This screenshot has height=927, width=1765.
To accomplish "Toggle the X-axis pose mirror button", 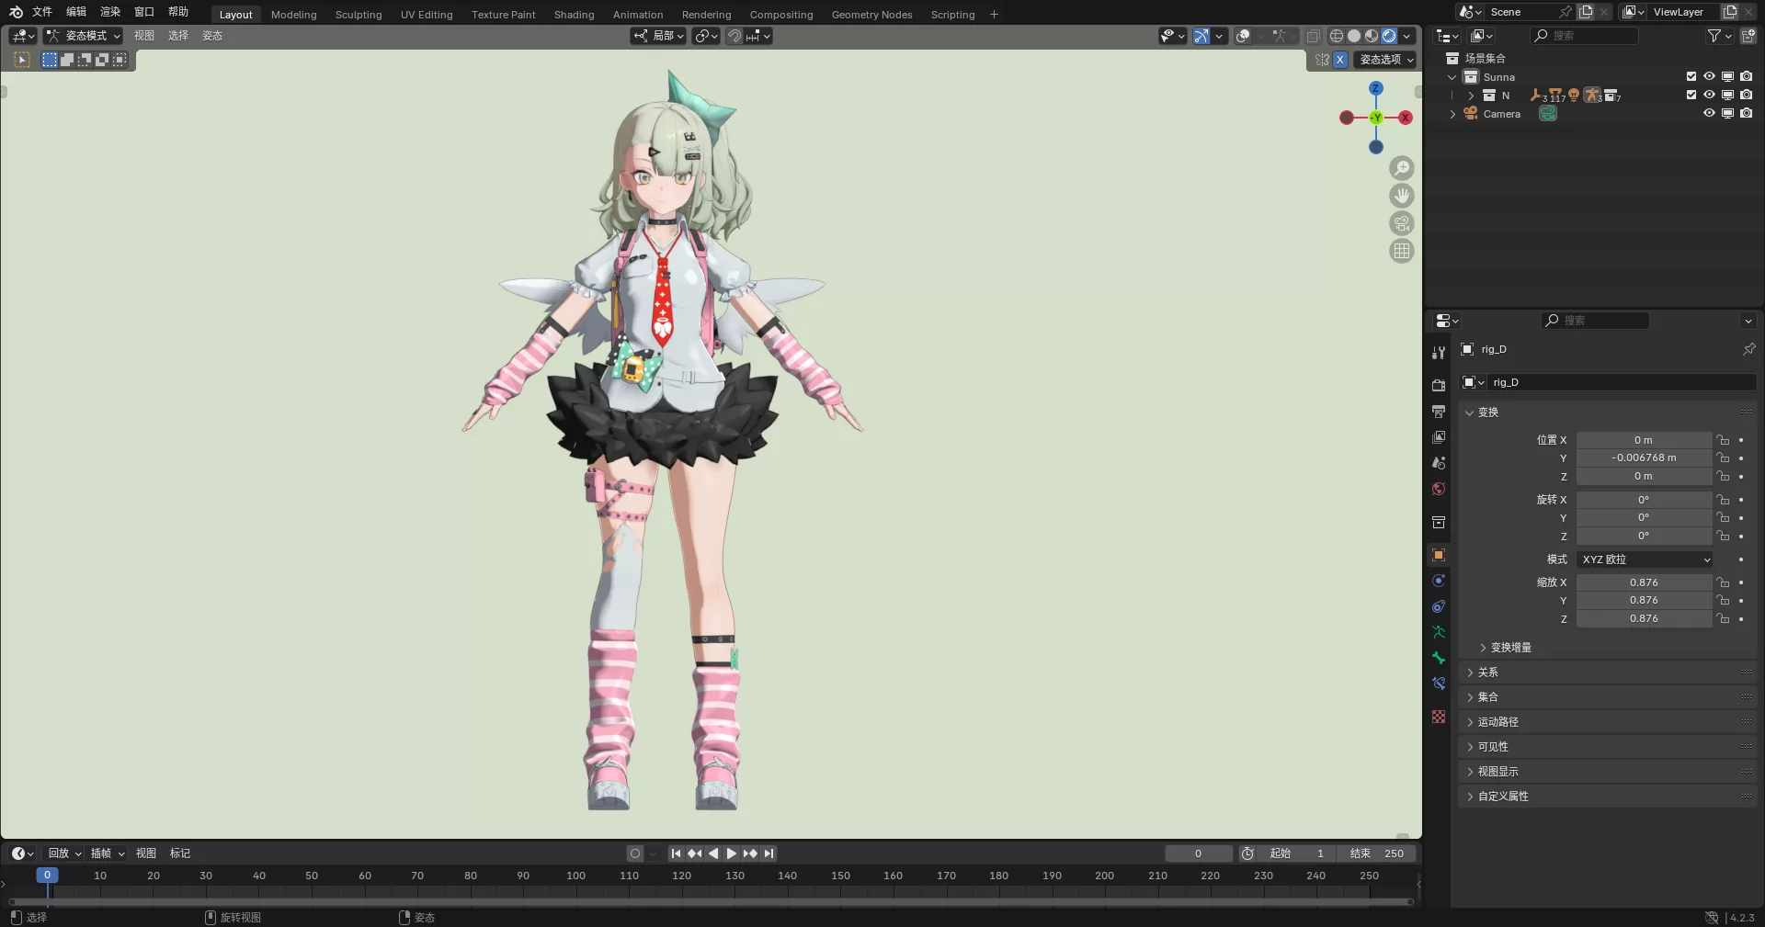I will coord(1340,60).
